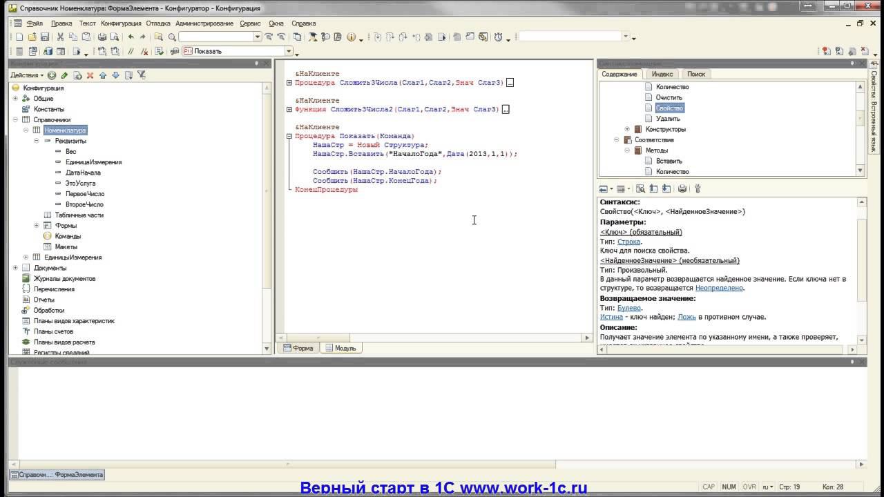The width and height of the screenshot is (884, 497).
Task: Click the editor horizontal scrollbar right arrow
Action: 588,338
